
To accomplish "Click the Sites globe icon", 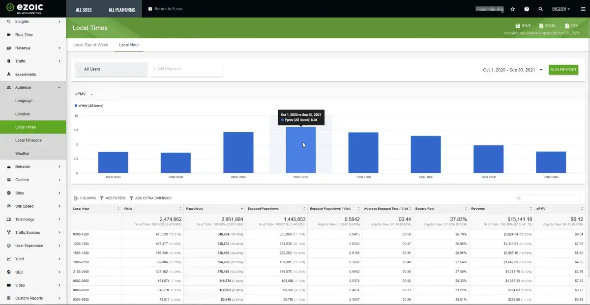I will tap(9, 193).
